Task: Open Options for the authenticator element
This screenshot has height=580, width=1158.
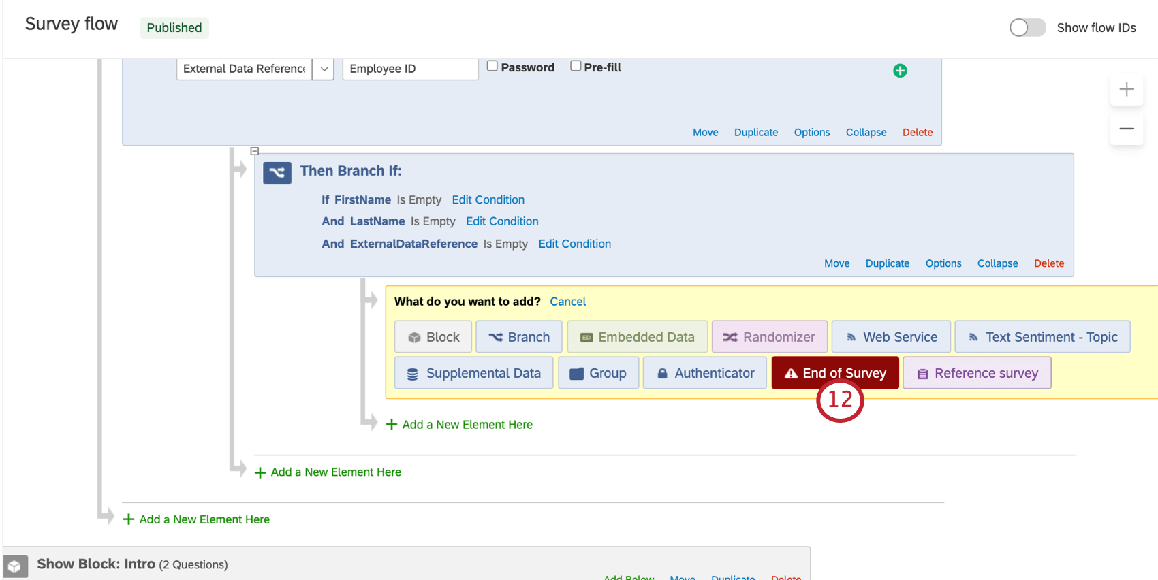Action: click(812, 132)
